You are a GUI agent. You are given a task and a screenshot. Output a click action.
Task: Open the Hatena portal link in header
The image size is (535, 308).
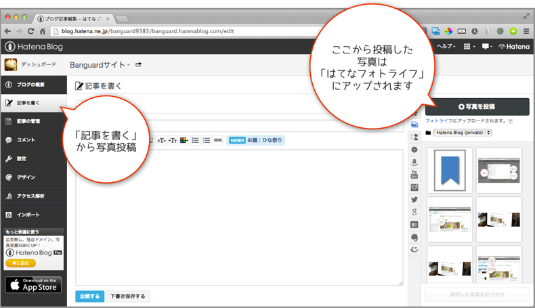(x=514, y=47)
